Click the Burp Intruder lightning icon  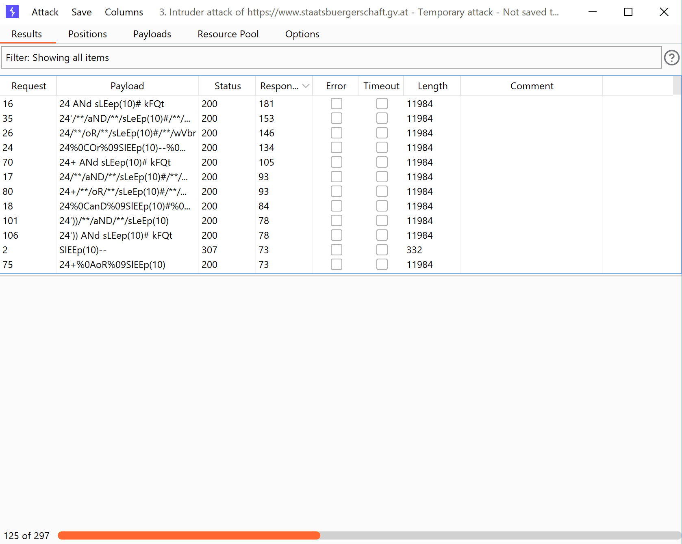tap(12, 12)
